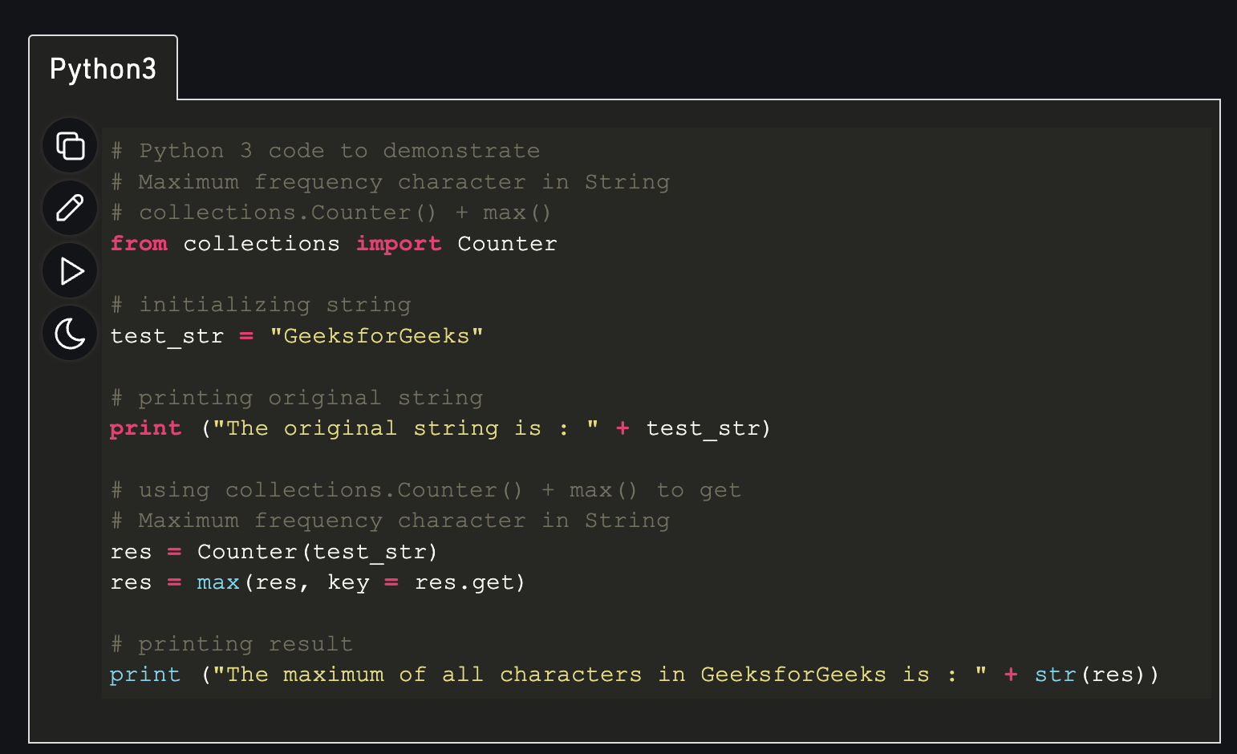Click the "GeeksforGeeks" string assigned to test_str
1237x754 pixels.
[x=376, y=336]
